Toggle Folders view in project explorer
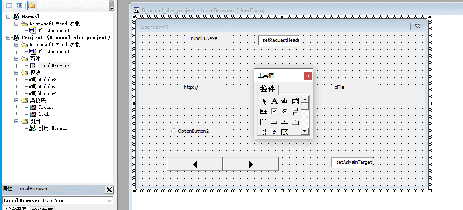The image size is (463, 210). [32, 6]
